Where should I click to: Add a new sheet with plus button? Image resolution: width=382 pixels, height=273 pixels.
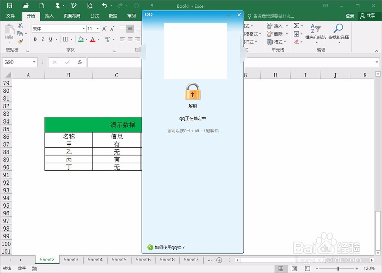coord(219,260)
